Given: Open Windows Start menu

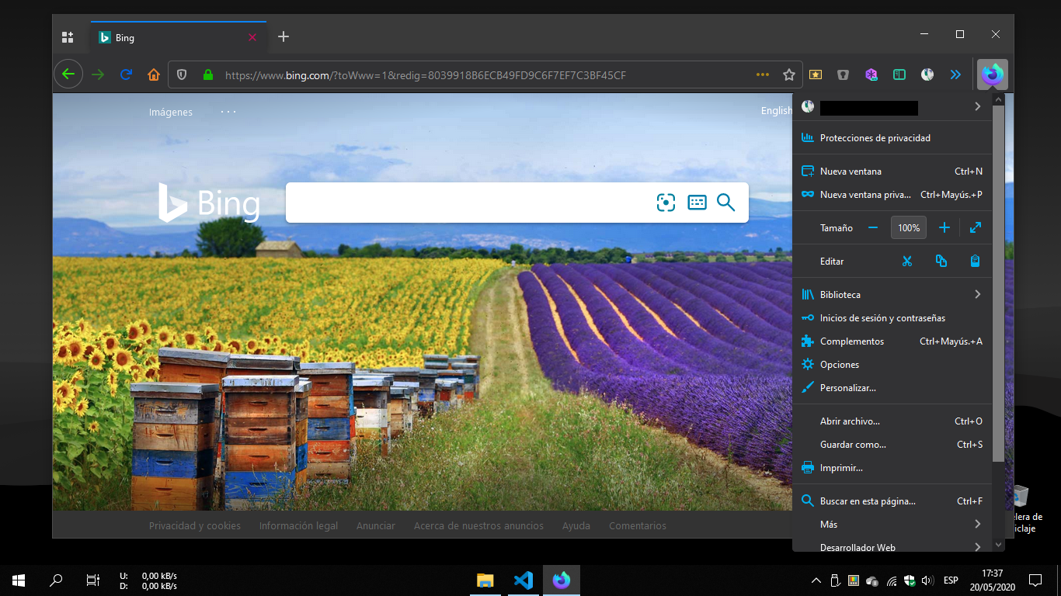Looking at the screenshot, I should [19, 580].
